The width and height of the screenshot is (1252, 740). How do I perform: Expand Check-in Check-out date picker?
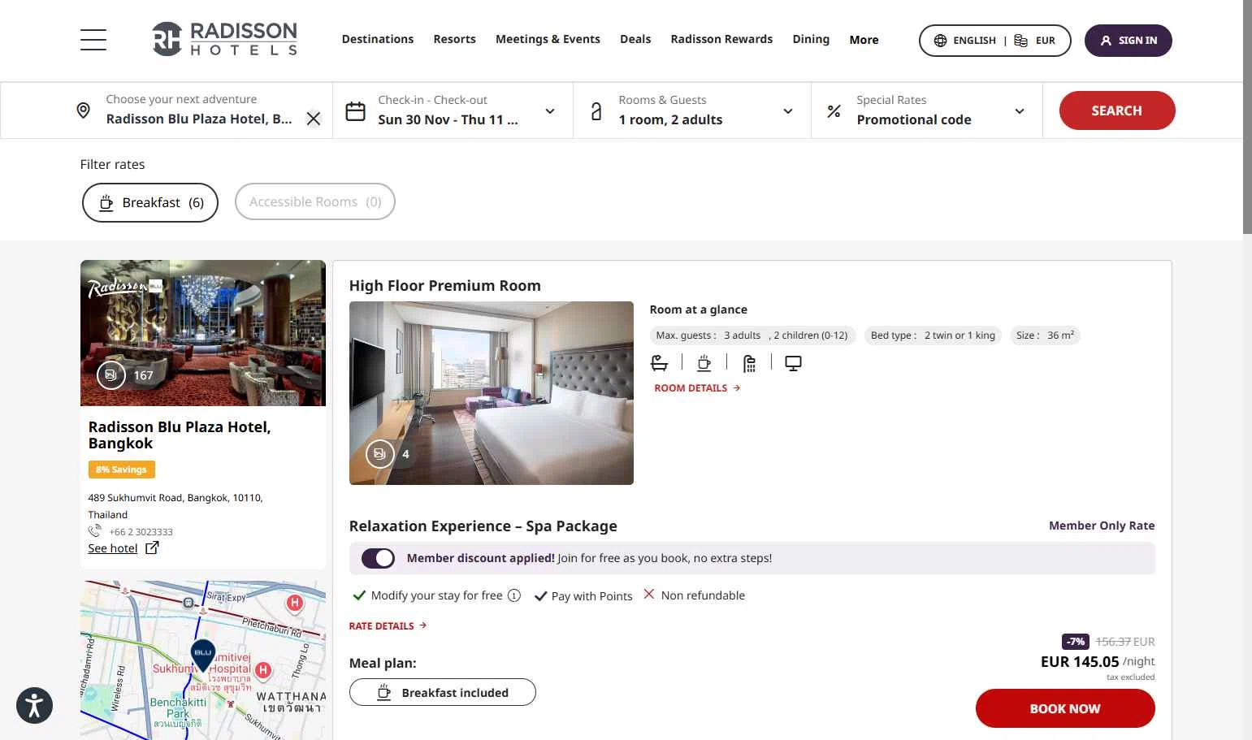pos(550,111)
